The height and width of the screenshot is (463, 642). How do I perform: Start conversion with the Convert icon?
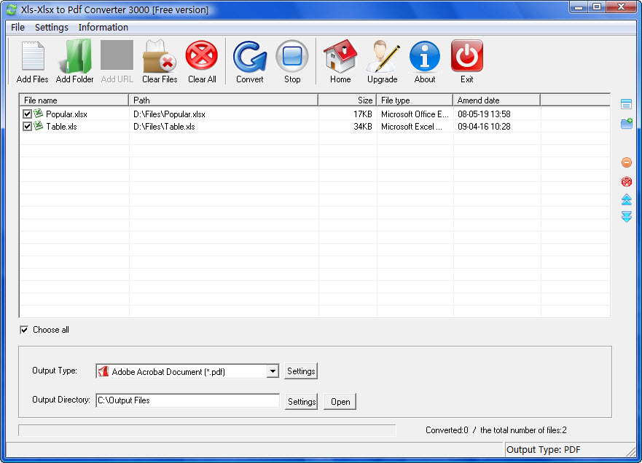[x=250, y=57]
